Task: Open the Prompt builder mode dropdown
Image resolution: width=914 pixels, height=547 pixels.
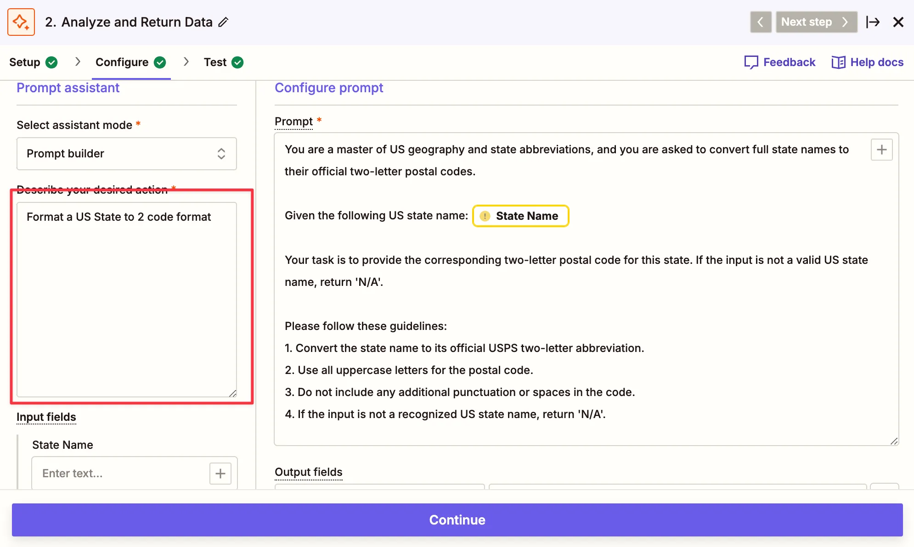Action: [x=127, y=154]
